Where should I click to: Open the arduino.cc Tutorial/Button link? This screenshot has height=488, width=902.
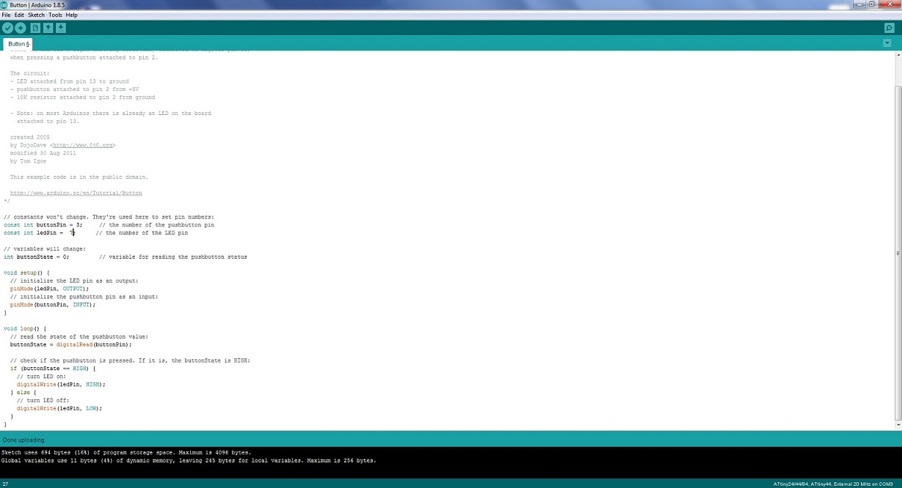coord(76,193)
